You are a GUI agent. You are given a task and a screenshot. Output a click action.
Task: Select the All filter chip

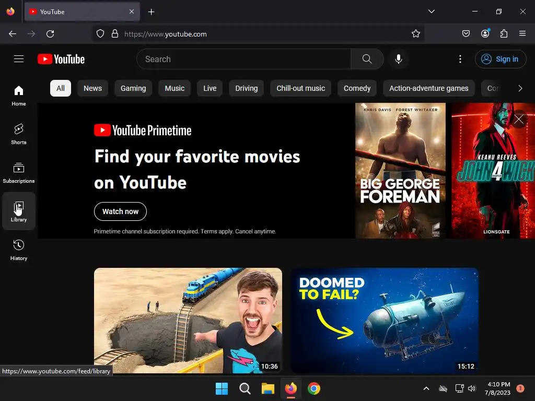tap(61, 88)
